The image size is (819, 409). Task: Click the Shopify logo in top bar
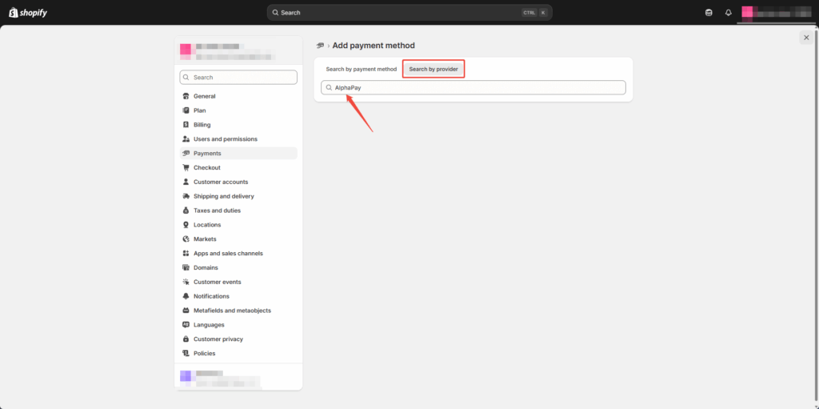[28, 13]
